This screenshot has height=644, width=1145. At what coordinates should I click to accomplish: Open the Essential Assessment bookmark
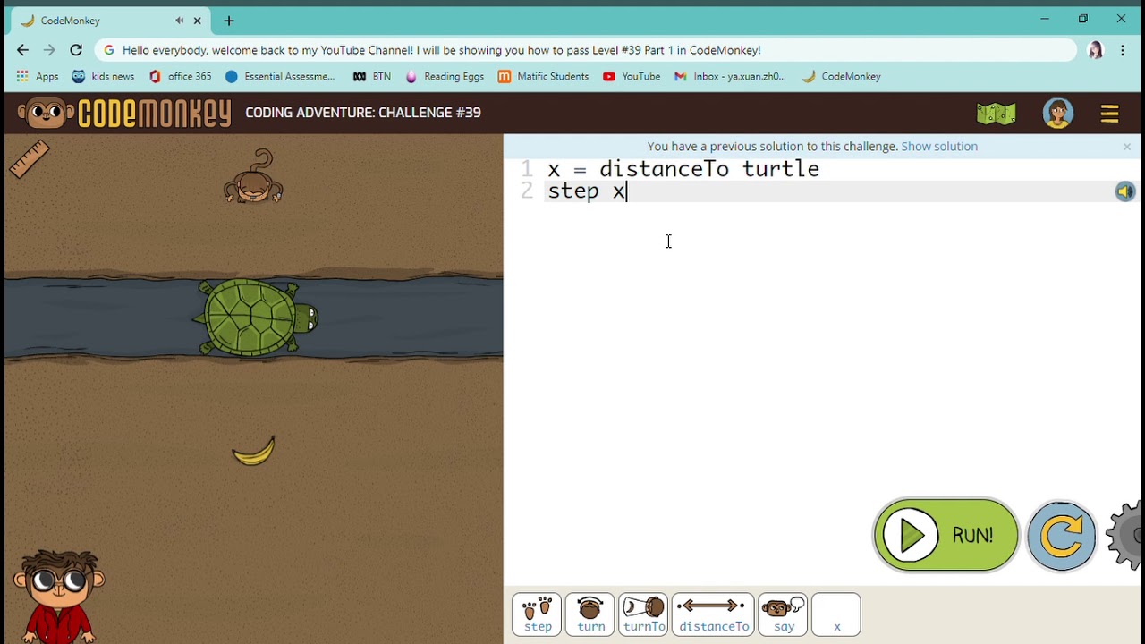(280, 77)
